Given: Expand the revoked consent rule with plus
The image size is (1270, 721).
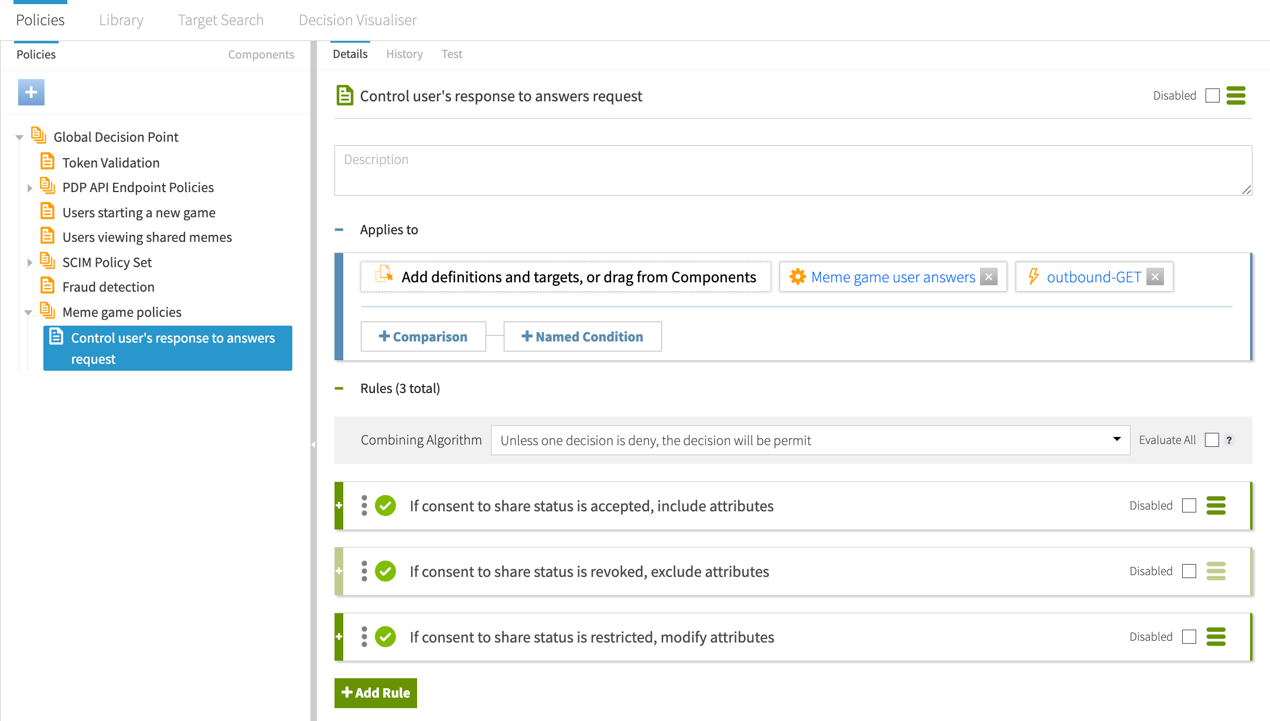Looking at the screenshot, I should (339, 571).
